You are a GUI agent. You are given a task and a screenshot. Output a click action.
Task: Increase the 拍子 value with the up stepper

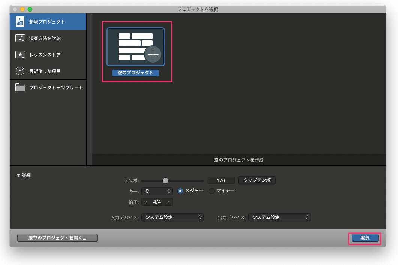click(x=169, y=202)
